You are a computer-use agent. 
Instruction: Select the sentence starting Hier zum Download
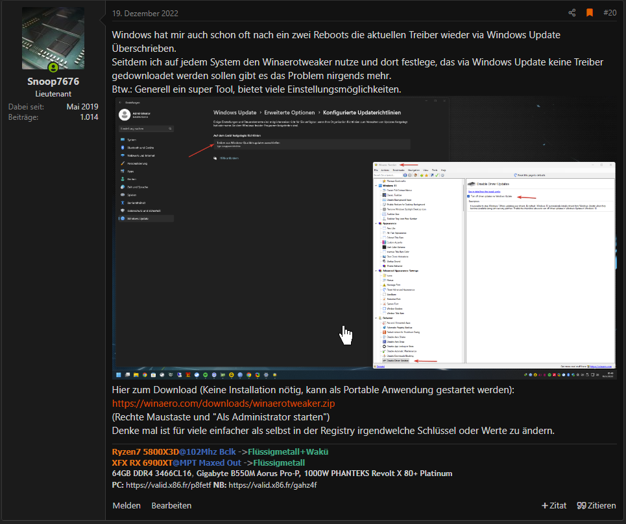[x=313, y=390]
